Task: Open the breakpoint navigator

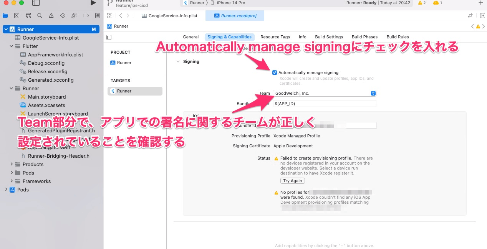Action: coord(86,16)
